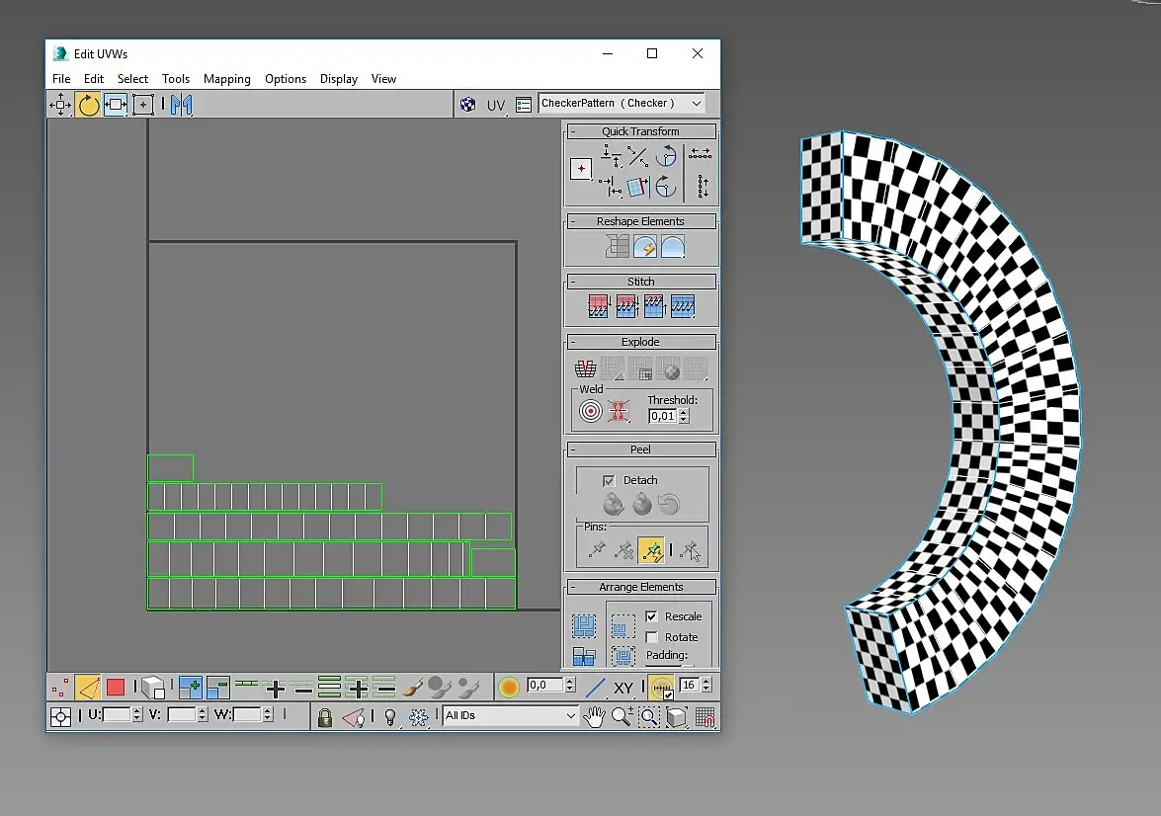Click Stitch Custom rightmost blue icon

point(682,306)
